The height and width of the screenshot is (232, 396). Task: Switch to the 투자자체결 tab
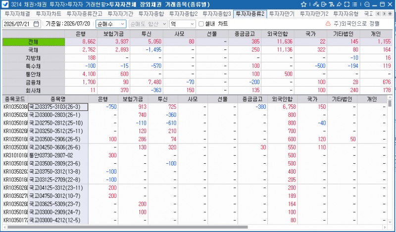(17, 14)
